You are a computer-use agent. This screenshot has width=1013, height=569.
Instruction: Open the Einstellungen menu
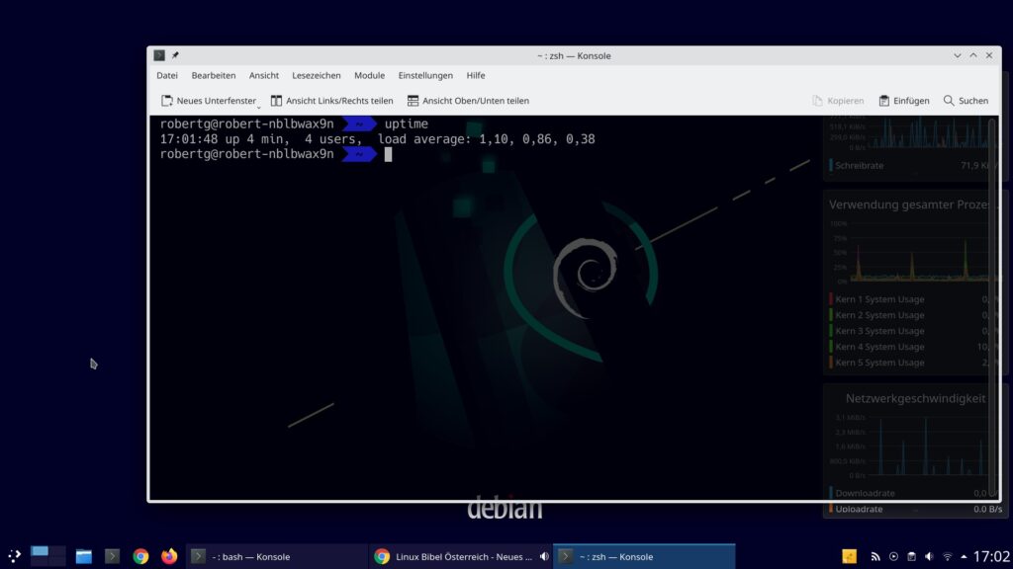coord(425,75)
